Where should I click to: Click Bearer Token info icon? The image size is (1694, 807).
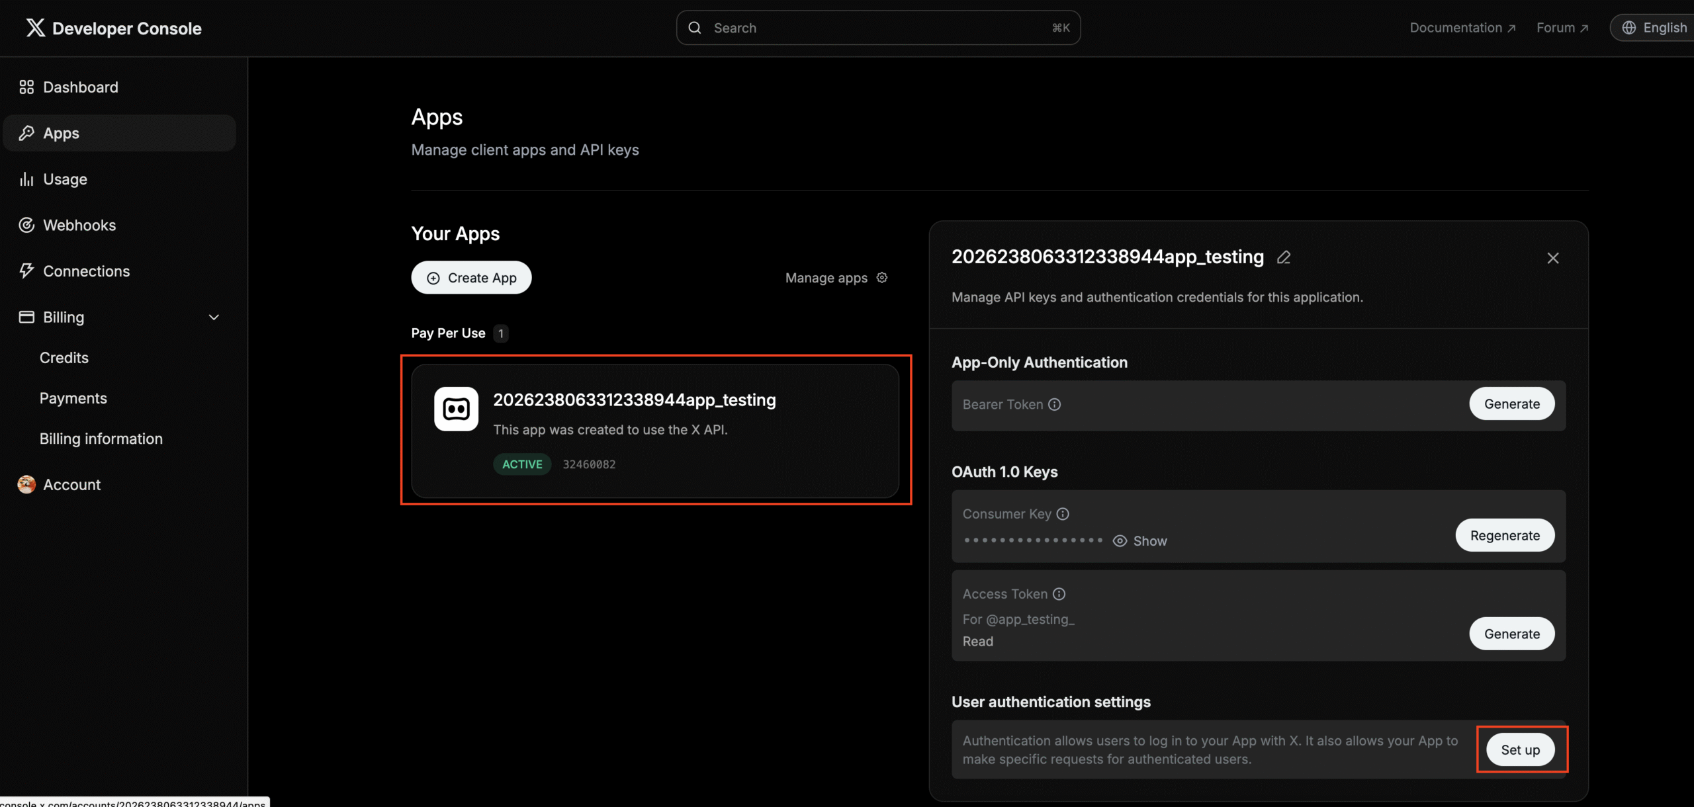[x=1055, y=404]
